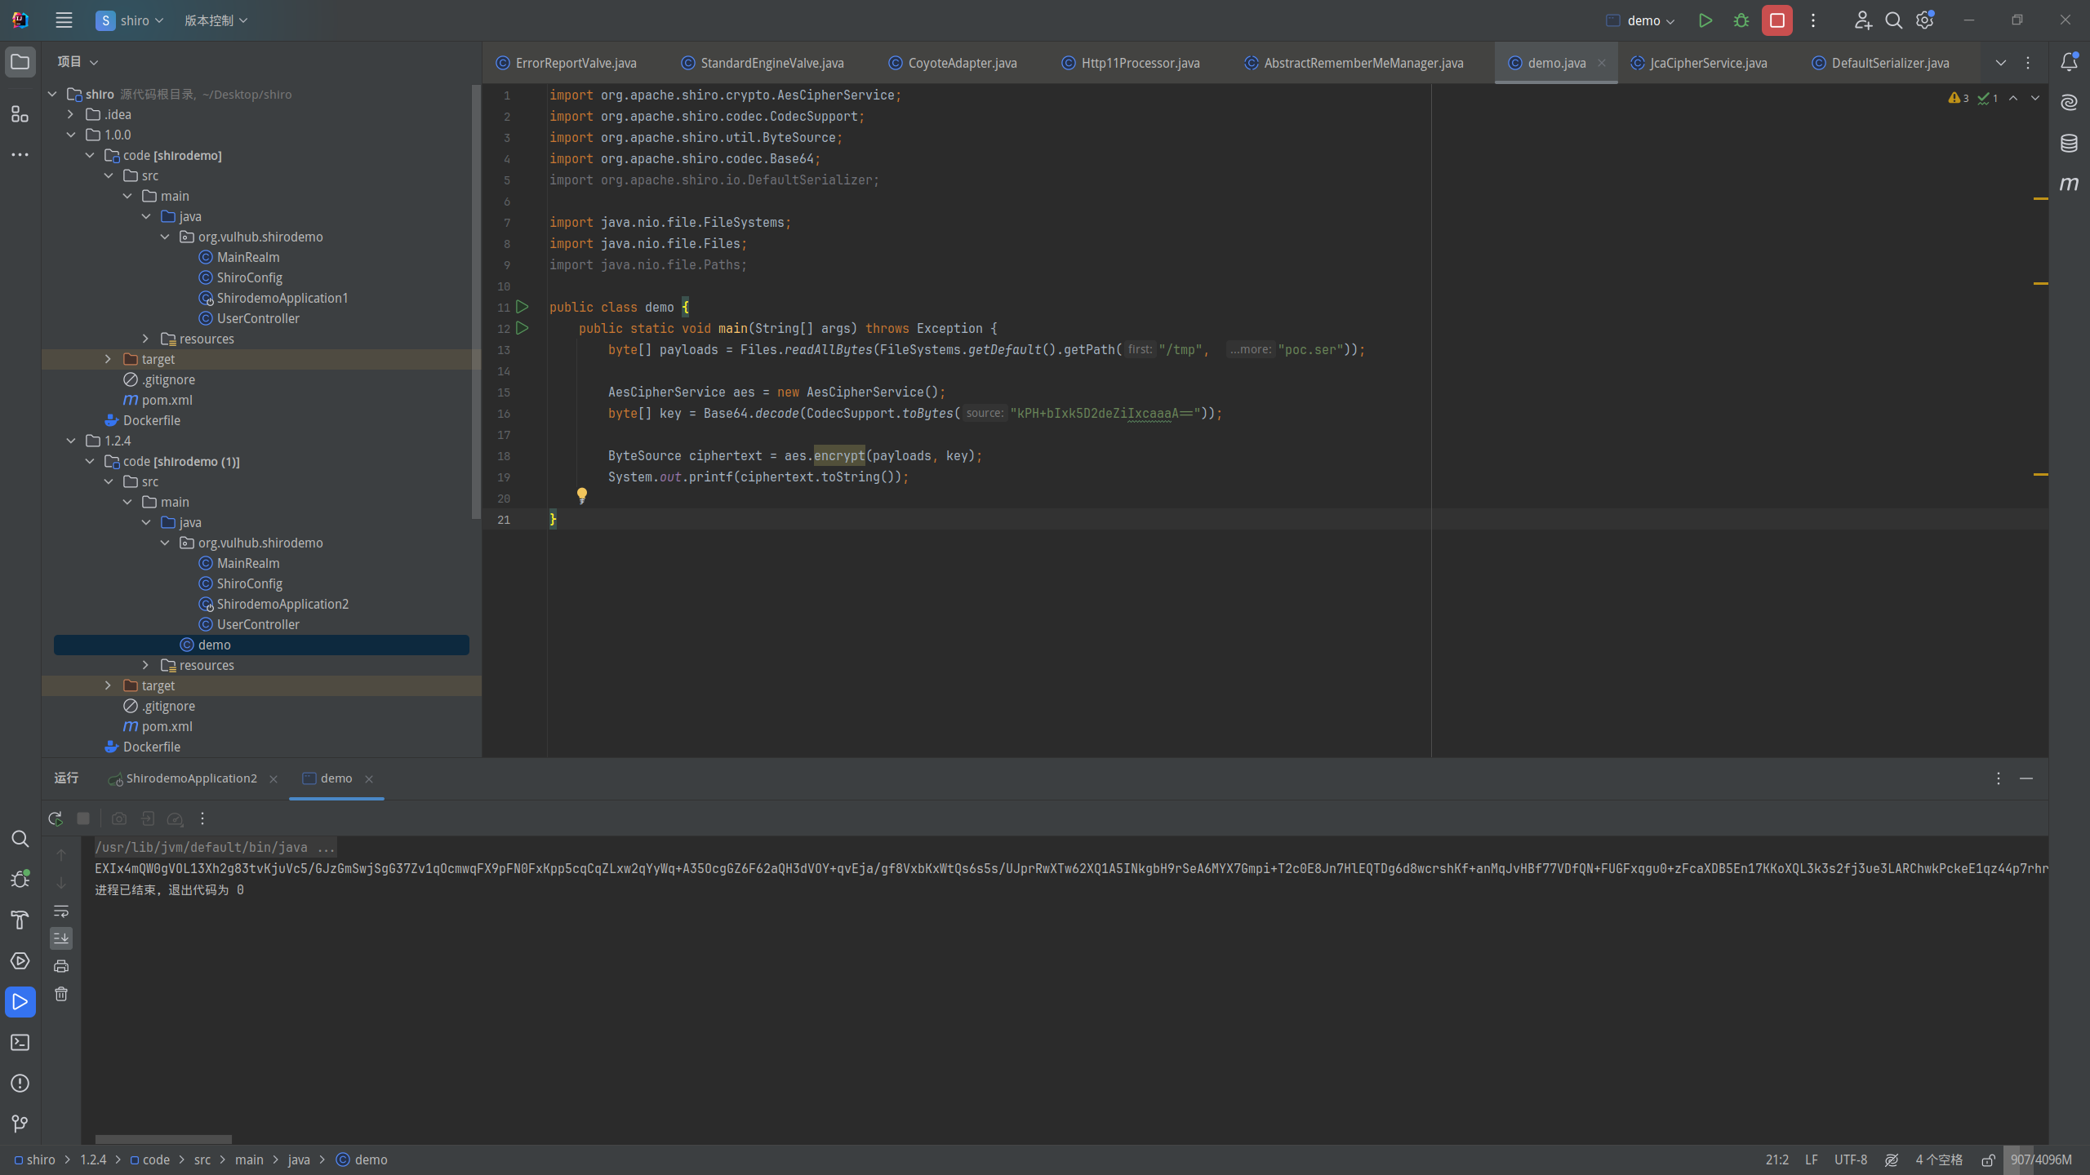The height and width of the screenshot is (1175, 2090).
Task: Show the Notifications tool window
Action: pyautogui.click(x=2069, y=62)
